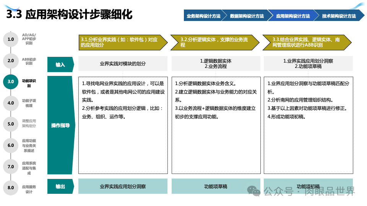367x206 pixels.
Task: Open 业务架构设计方法 navigation tab
Action: click(204, 15)
